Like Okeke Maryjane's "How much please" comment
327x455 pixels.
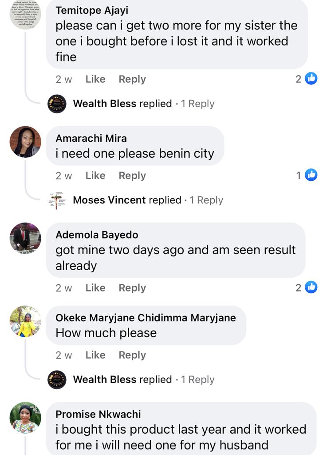(x=95, y=355)
